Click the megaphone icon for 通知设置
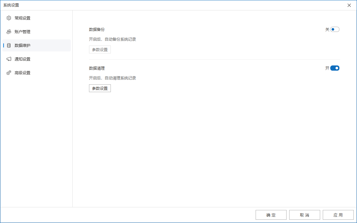357x223 pixels. tap(9, 59)
